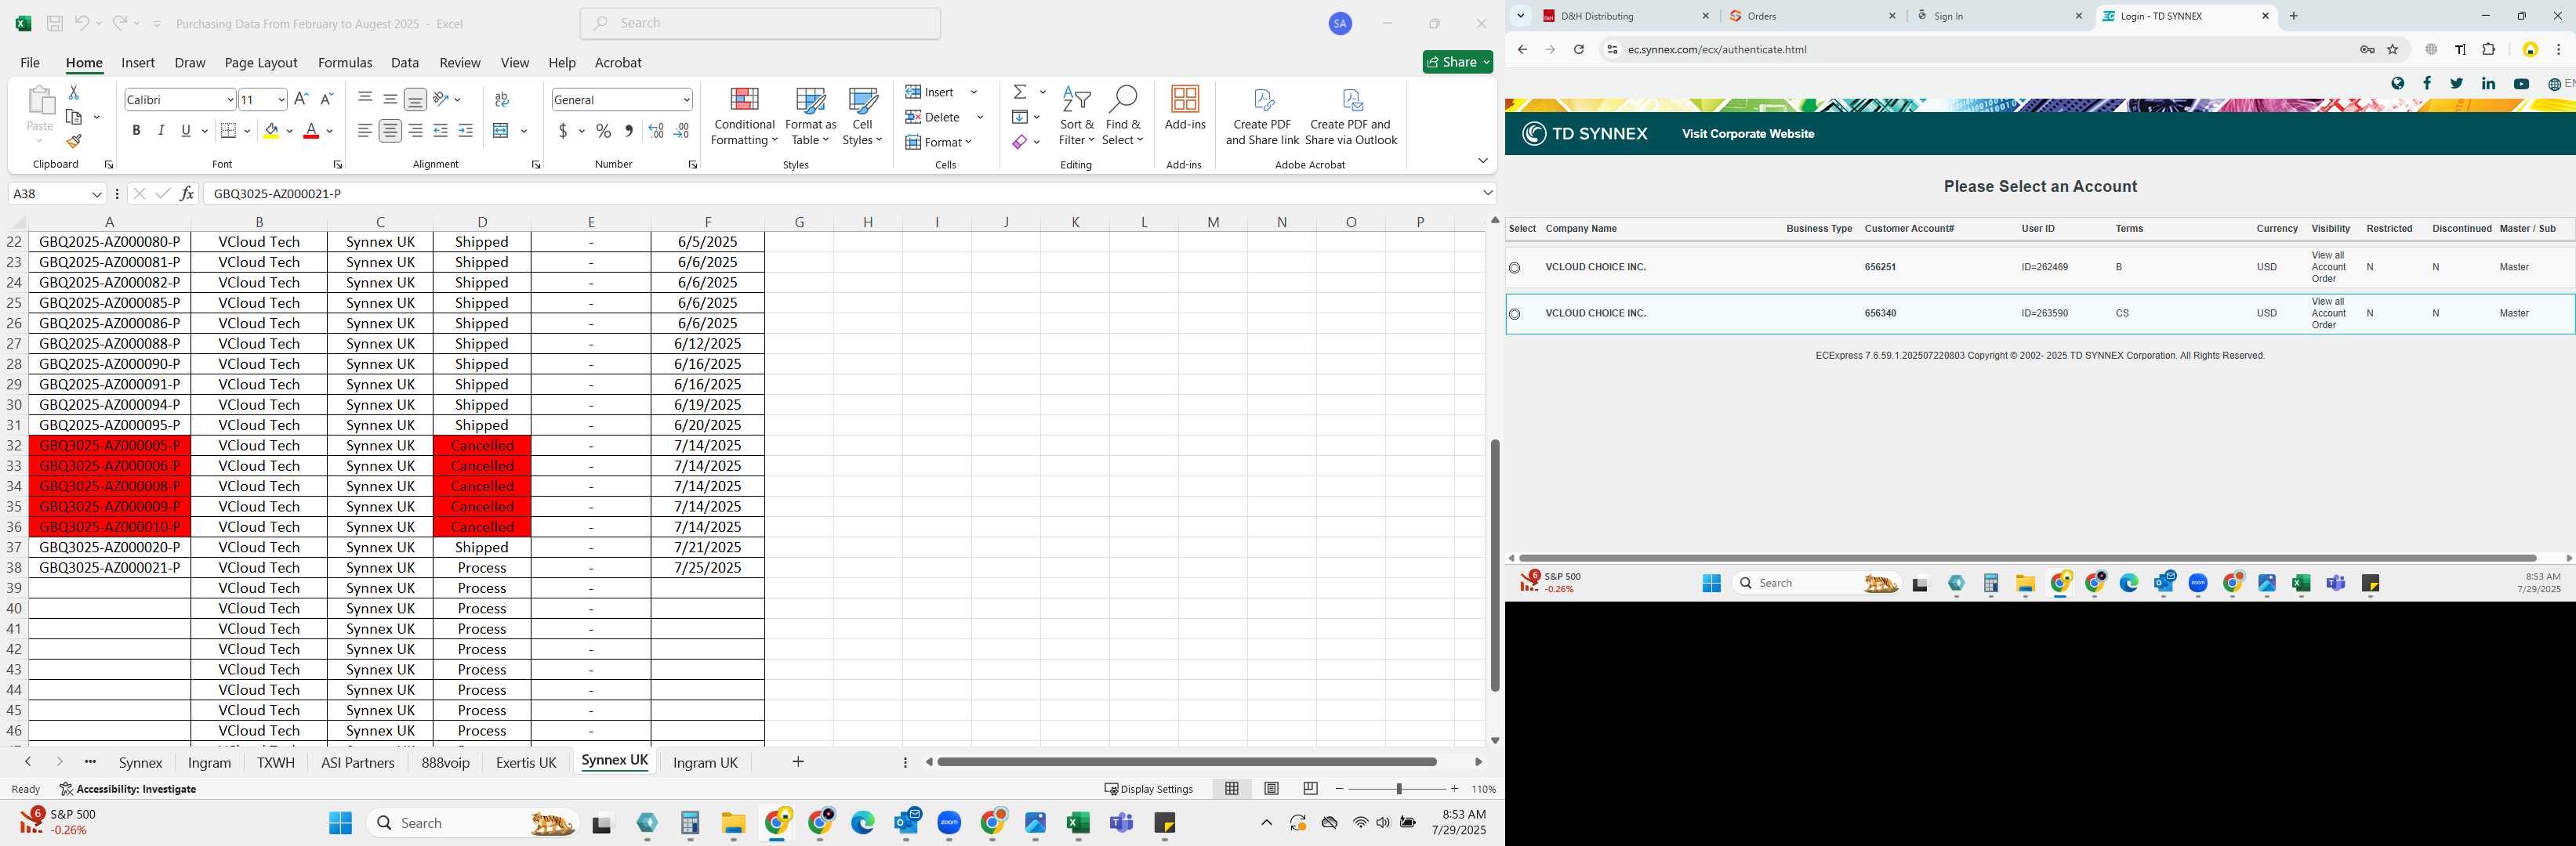
Task: Bookmark this page with the star icon
Action: pyautogui.click(x=2393, y=49)
